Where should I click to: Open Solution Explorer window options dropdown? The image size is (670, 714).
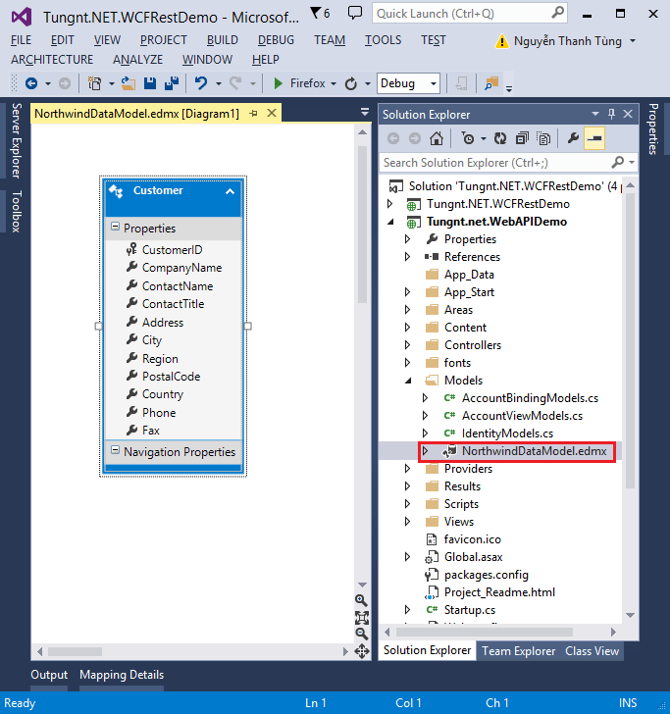pyautogui.click(x=595, y=114)
